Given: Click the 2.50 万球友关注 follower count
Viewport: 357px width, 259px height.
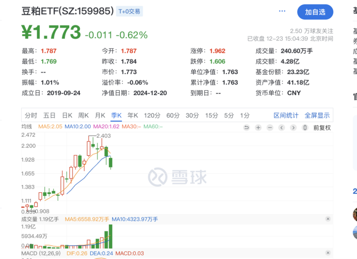Looking at the screenshot, I should click(x=311, y=31).
